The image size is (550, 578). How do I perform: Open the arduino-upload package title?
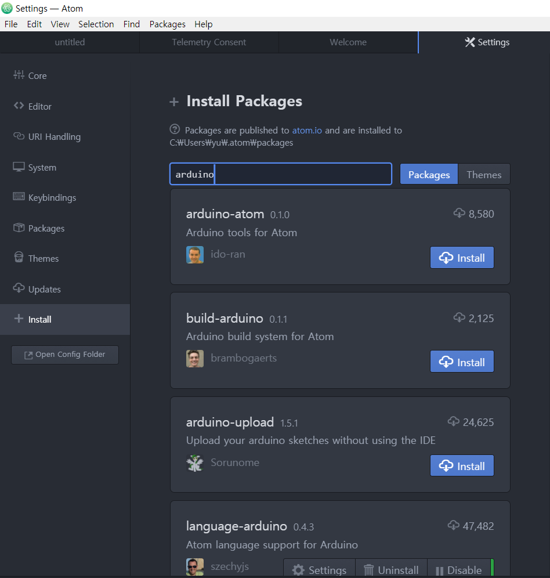pos(230,422)
